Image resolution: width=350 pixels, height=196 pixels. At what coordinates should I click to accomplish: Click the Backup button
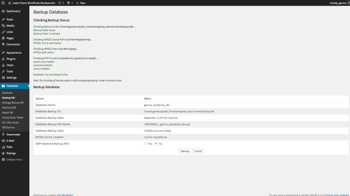click(x=185, y=151)
